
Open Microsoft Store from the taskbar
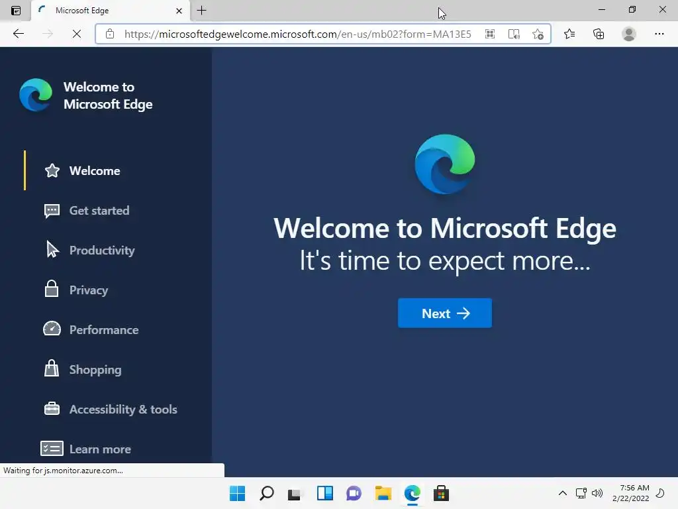pos(441,493)
